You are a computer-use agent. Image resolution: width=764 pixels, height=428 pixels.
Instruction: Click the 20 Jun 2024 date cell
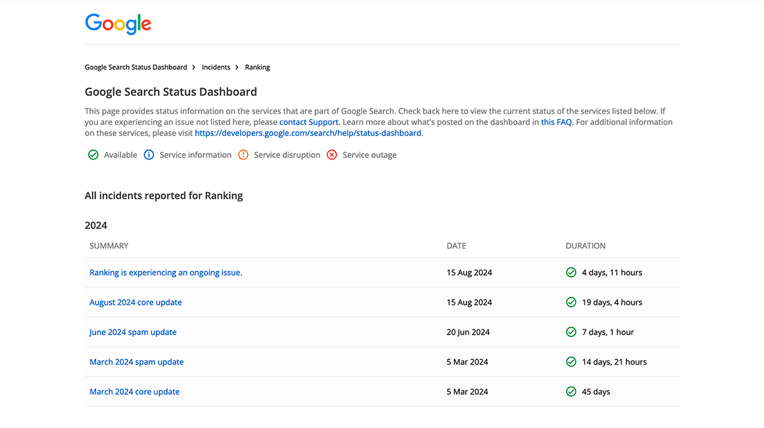(x=468, y=332)
